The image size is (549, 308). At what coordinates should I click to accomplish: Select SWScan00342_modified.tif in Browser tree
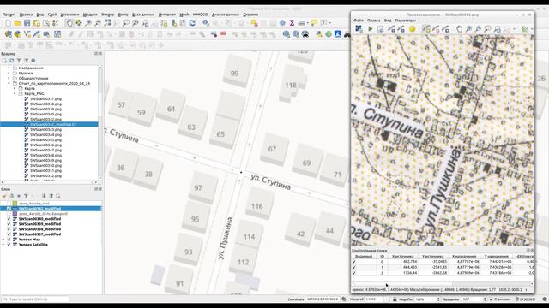[53, 124]
